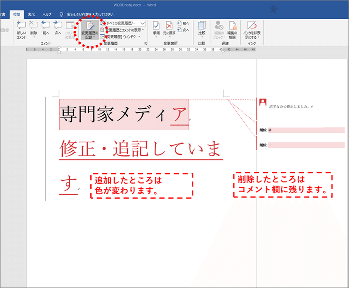Jump to previous change 前へ in 変更箇所
The width and height of the screenshot is (349, 288).
[183, 23]
